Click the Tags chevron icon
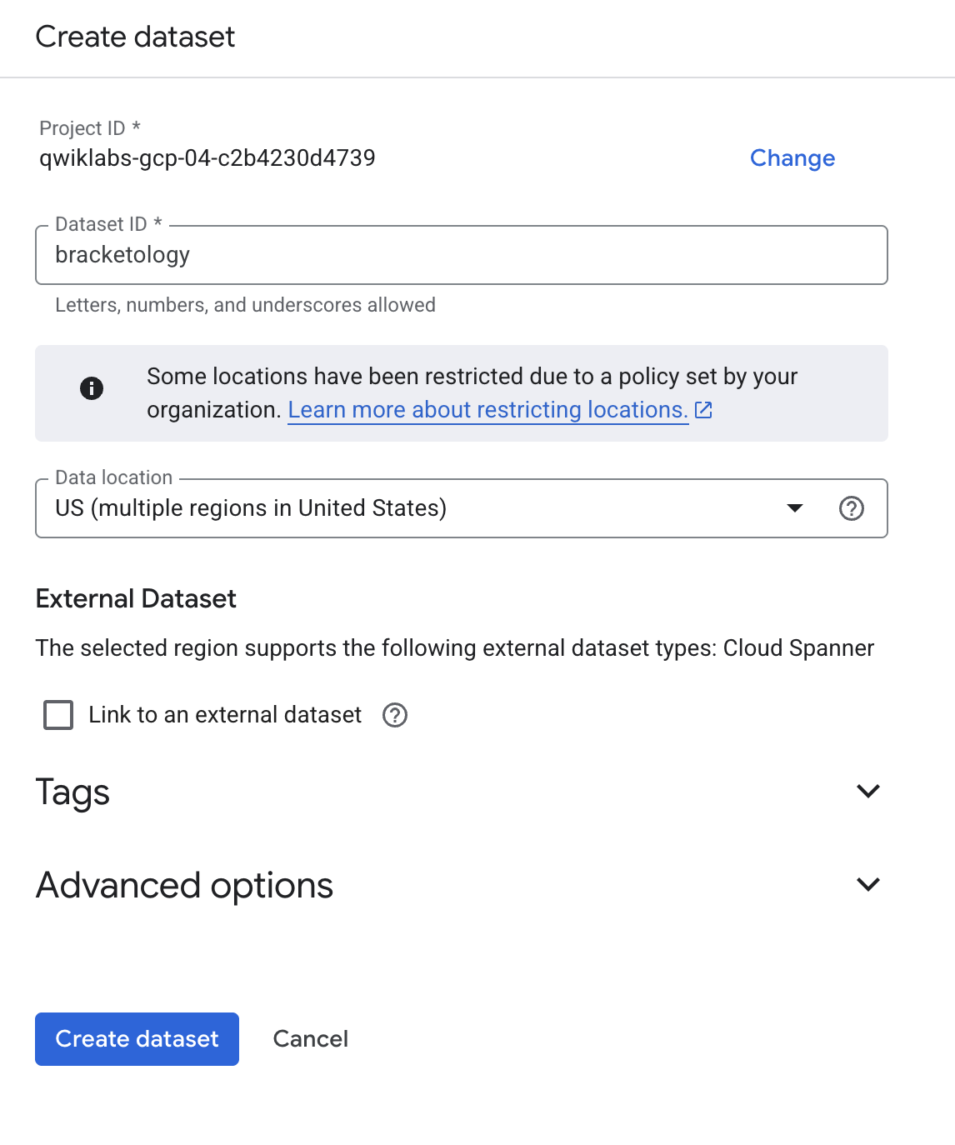The height and width of the screenshot is (1145, 955). click(868, 790)
